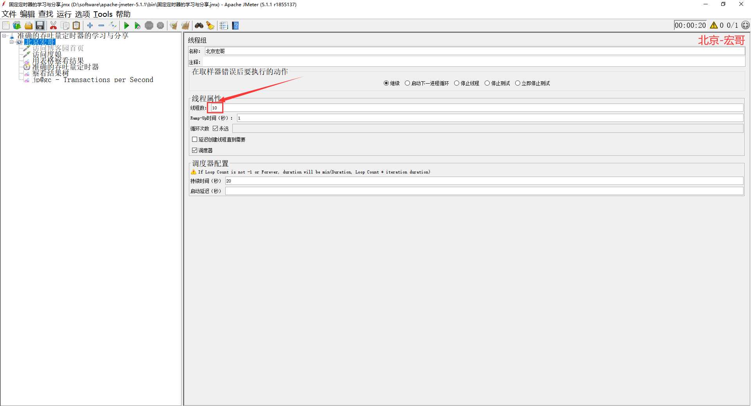Click the Open file folder icon

point(28,25)
